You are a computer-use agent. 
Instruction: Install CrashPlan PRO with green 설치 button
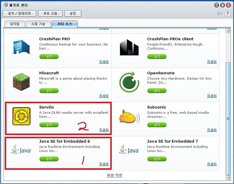tap(49, 56)
